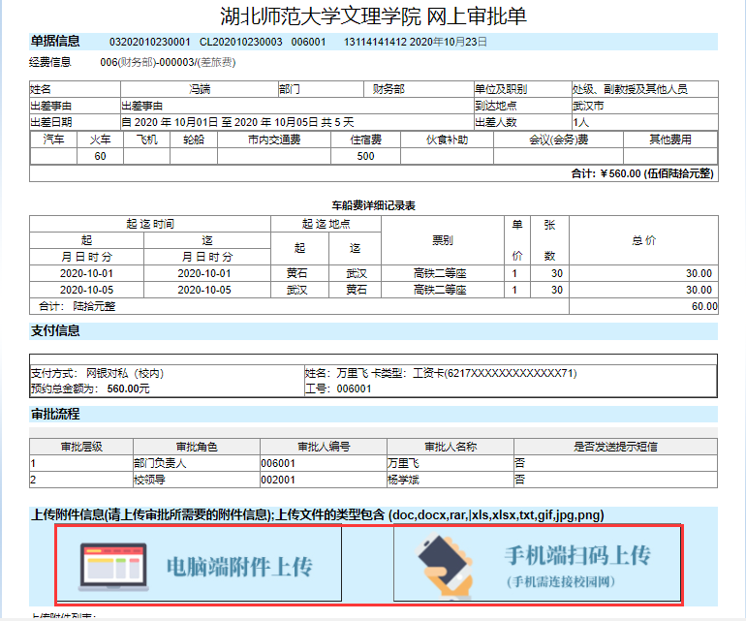Image resolution: width=746 pixels, height=621 pixels.
Task: Select the 审批流程 section header
Action: click(x=55, y=415)
